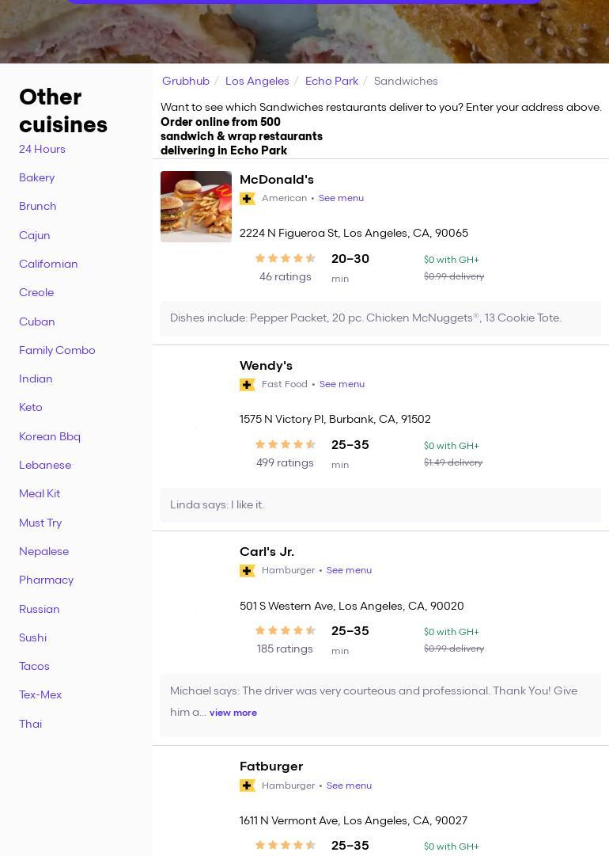Click the GH+ badge icon beside Wendy's

coord(248,385)
